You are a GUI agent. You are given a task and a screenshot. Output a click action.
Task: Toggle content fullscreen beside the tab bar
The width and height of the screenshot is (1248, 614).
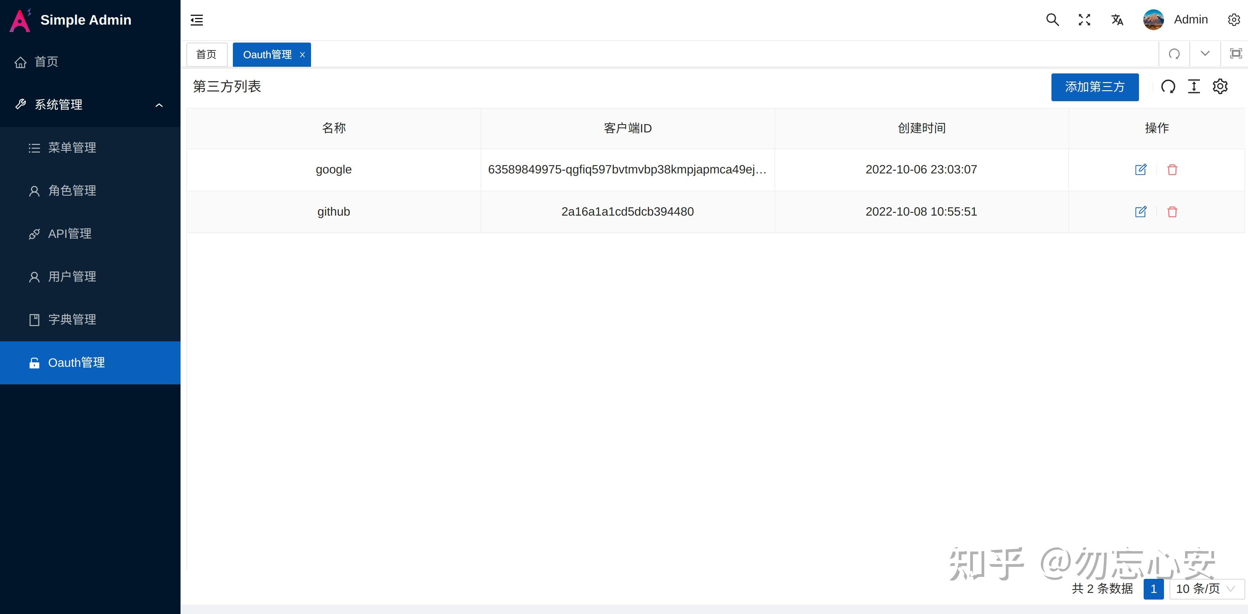tap(1236, 53)
